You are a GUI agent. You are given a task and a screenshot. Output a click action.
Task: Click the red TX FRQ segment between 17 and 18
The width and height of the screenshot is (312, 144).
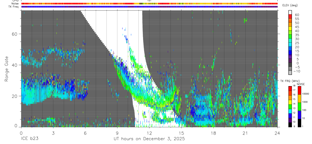[290, 88]
